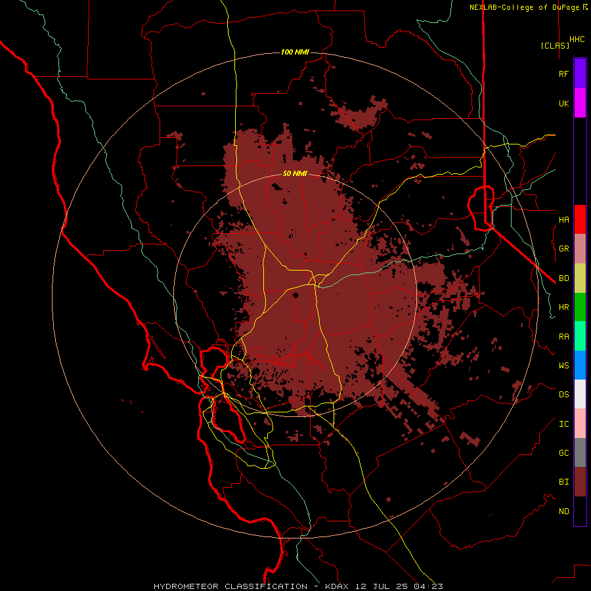Click the RA legend label
Screen dimensions: 591x591
pos(563,337)
